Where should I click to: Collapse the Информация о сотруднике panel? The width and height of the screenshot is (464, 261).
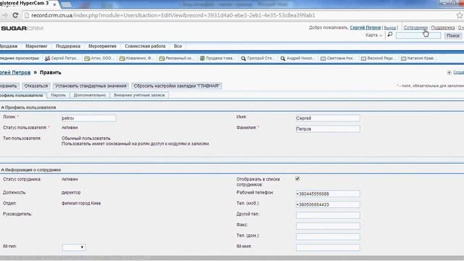click(x=3, y=170)
